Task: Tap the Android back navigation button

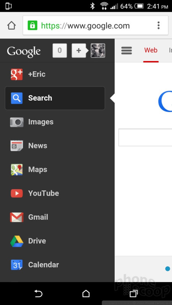Action: pyautogui.click(x=38, y=294)
